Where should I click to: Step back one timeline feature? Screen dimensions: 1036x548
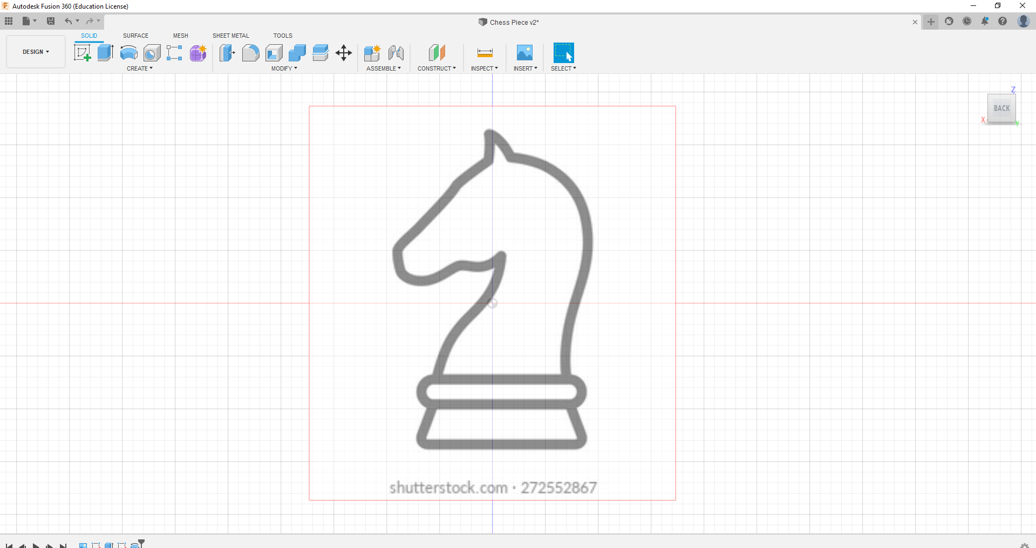[x=22, y=545]
